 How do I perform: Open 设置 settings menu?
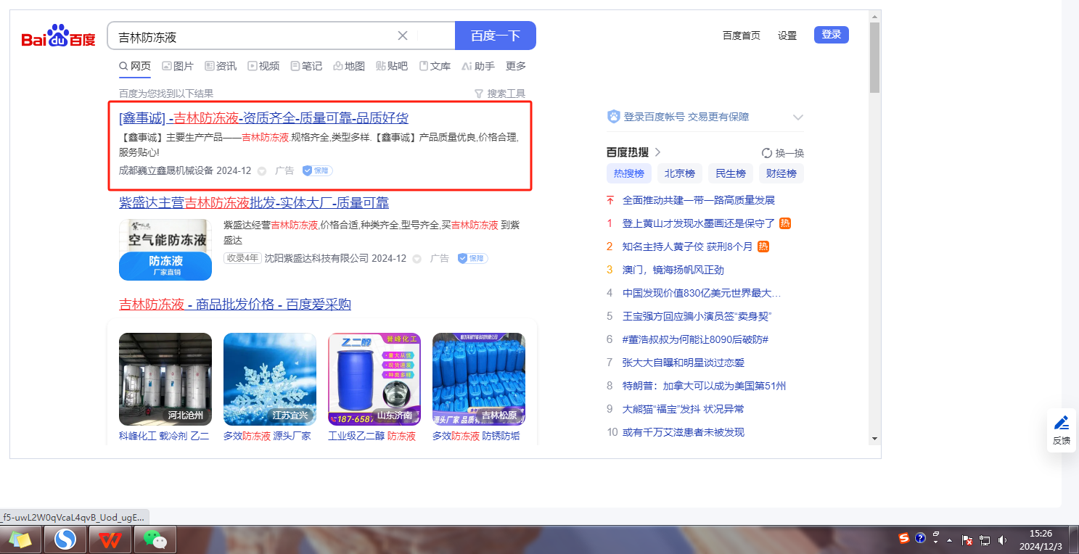tap(787, 36)
